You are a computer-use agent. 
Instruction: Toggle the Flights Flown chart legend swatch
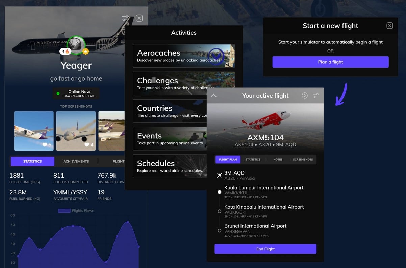pos(64,211)
